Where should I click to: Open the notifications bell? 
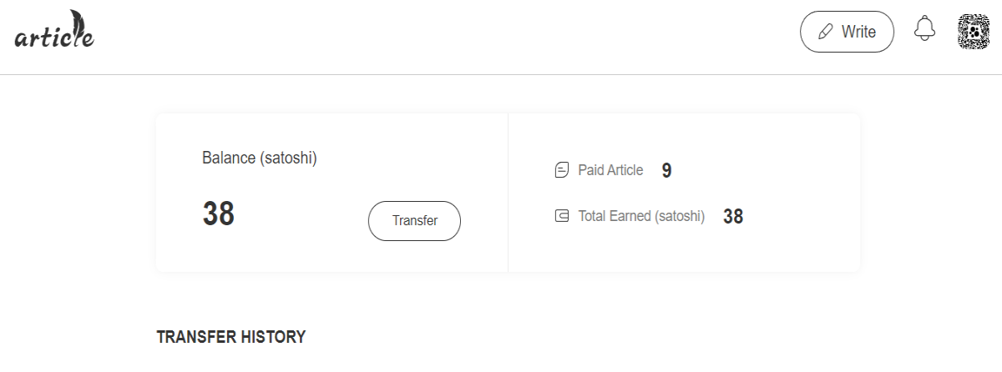click(924, 29)
